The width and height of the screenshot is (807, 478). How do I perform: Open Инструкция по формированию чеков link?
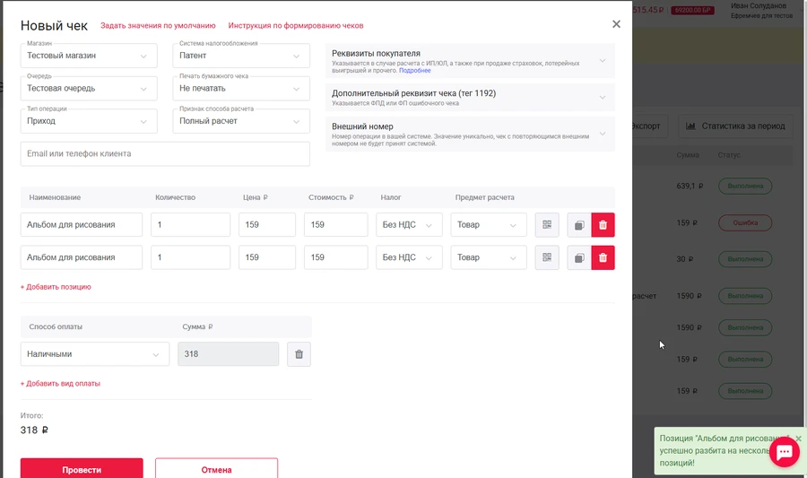(296, 26)
